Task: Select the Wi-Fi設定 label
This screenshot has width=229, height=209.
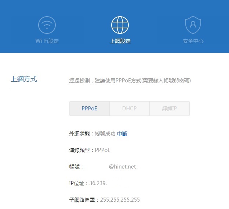Action: [x=47, y=41]
